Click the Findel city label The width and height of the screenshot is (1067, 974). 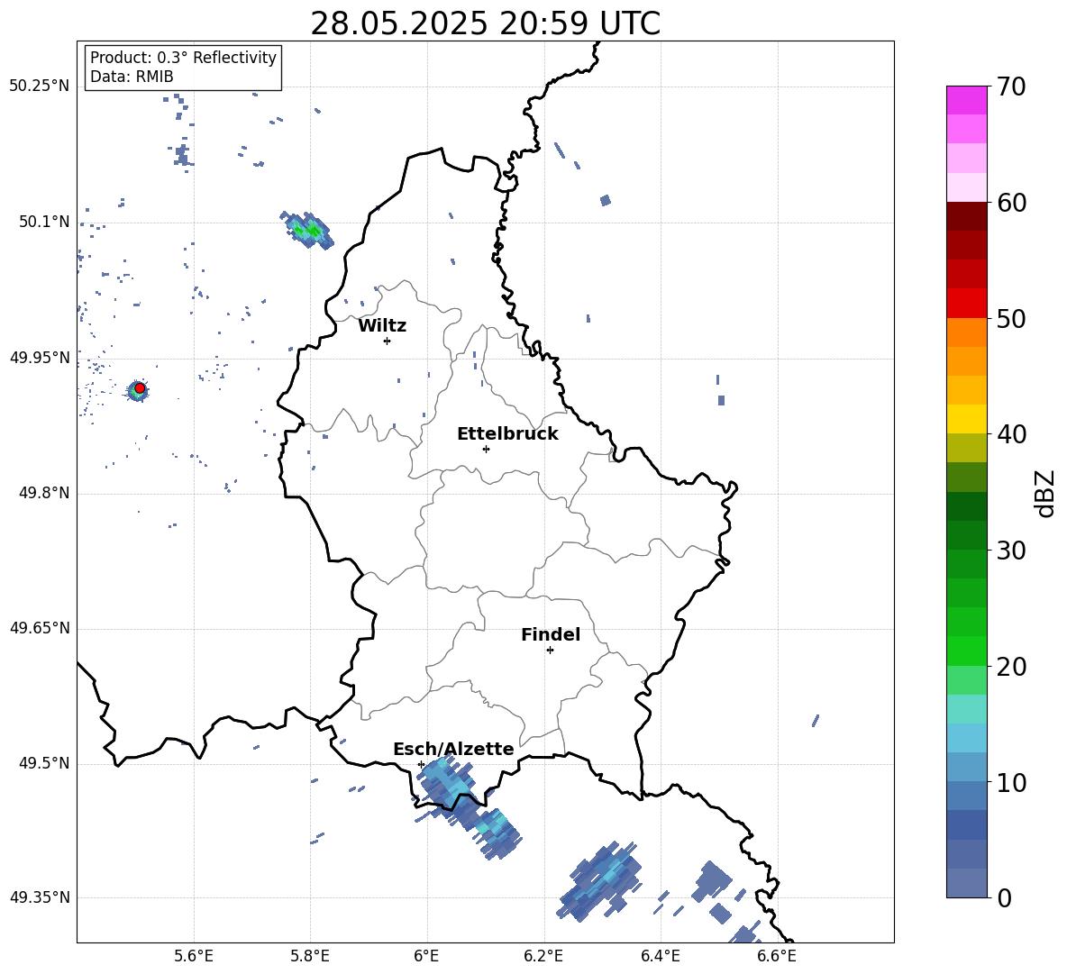(551, 634)
